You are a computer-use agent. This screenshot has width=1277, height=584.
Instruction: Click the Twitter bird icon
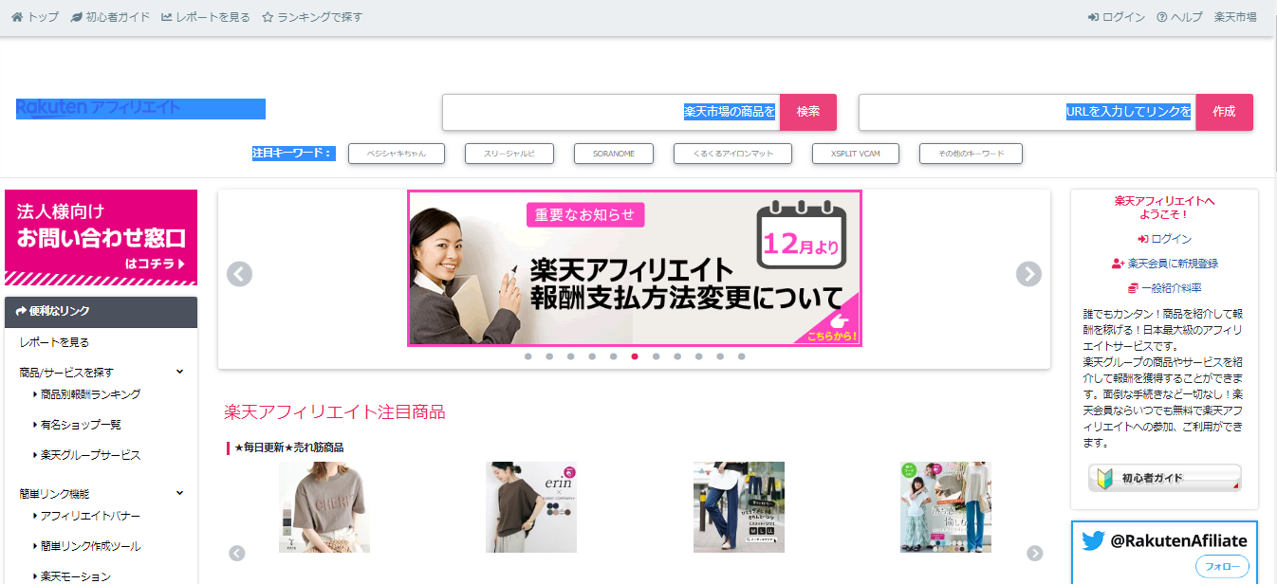(x=1093, y=541)
